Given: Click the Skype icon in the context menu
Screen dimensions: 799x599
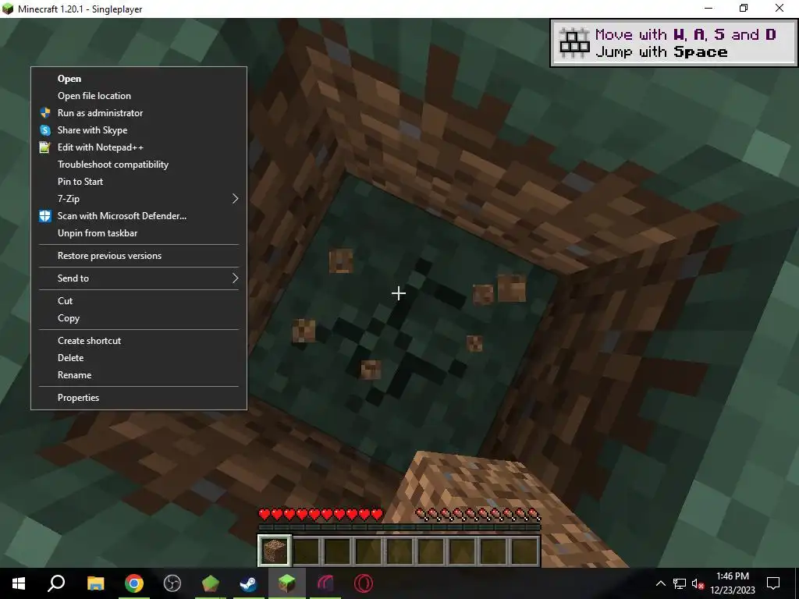Looking at the screenshot, I should click(x=44, y=130).
